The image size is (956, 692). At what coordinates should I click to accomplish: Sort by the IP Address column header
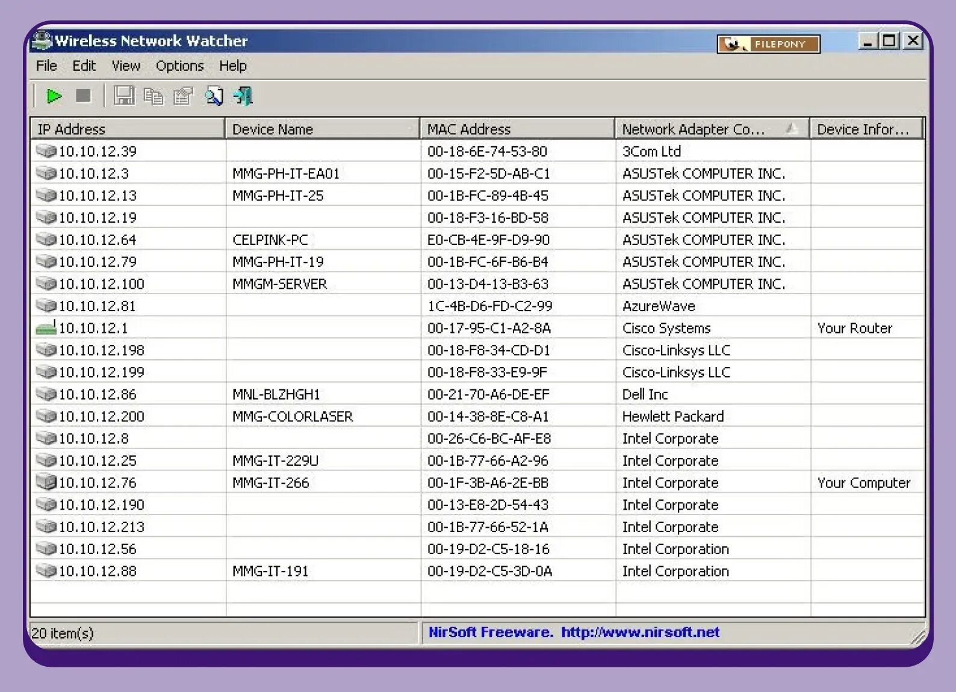128,129
